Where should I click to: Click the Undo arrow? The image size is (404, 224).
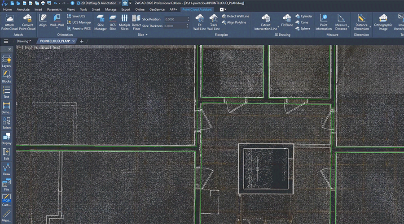(55, 3)
